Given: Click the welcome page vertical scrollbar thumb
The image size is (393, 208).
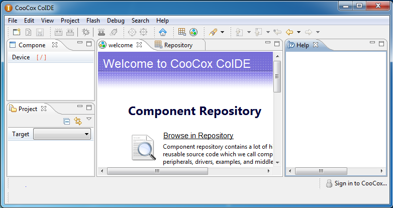Looking at the screenshot, I should 277,76.
